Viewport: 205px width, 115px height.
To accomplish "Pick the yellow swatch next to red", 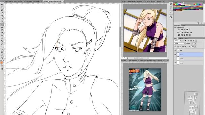I will click(176, 4).
